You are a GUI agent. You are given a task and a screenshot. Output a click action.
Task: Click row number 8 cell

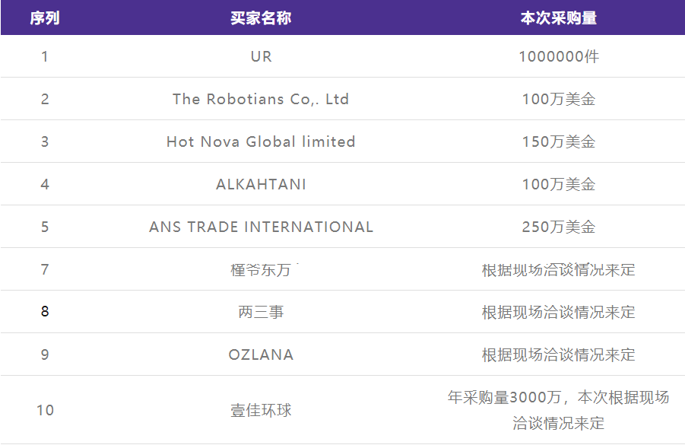click(x=45, y=311)
